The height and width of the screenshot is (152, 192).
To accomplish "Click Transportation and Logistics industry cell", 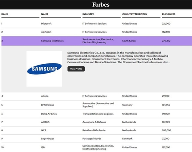I will tap(98, 114).
